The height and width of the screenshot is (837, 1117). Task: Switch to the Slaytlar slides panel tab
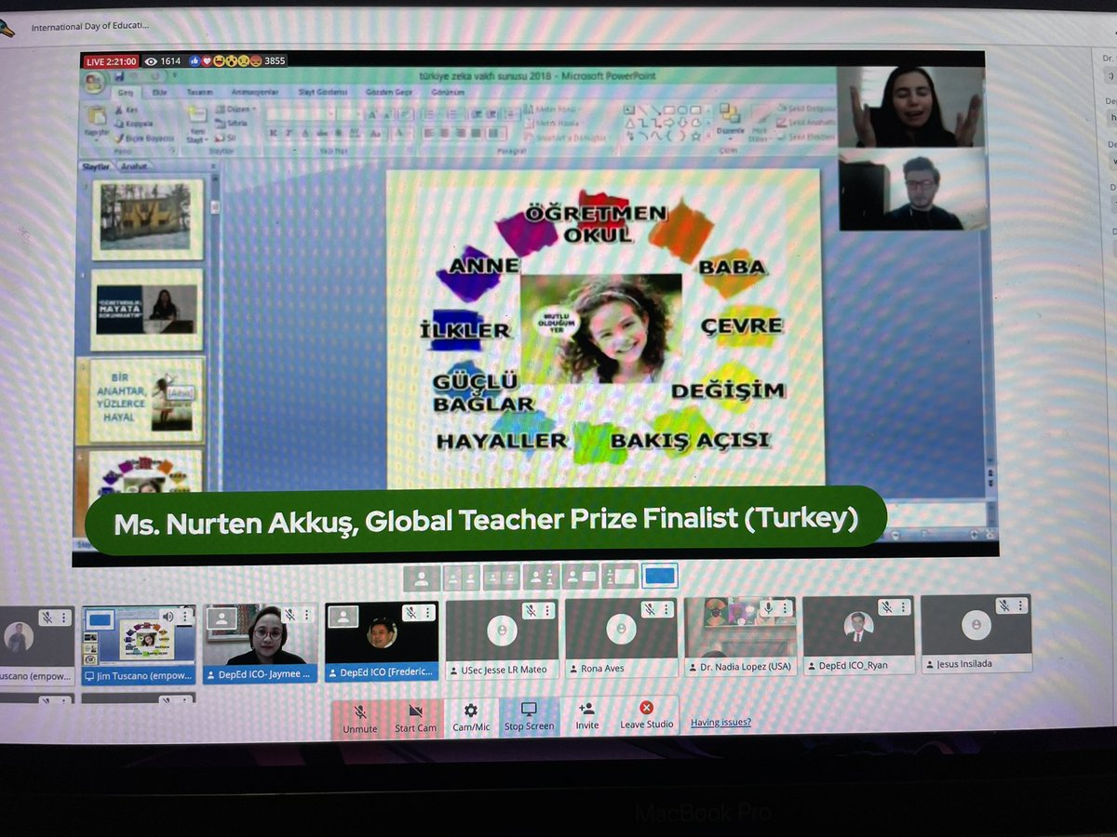[x=97, y=166]
